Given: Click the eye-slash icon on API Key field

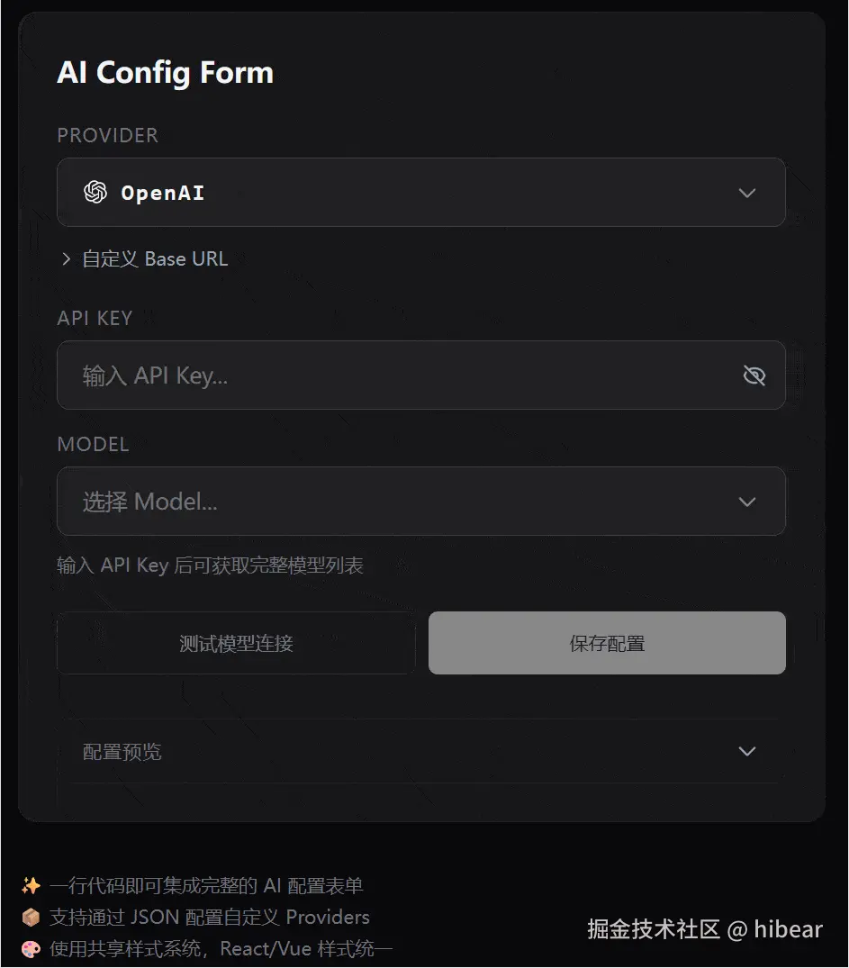Looking at the screenshot, I should tap(754, 375).
